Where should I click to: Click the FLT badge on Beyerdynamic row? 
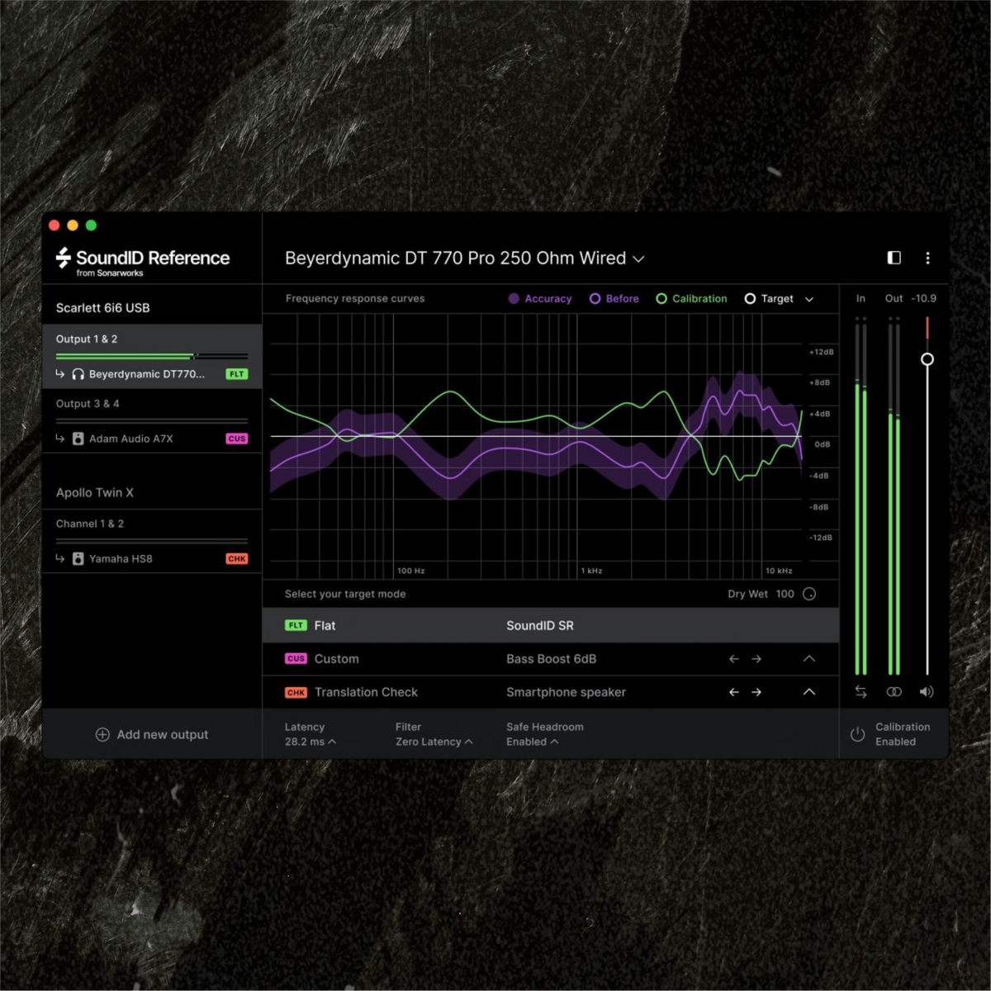point(237,374)
